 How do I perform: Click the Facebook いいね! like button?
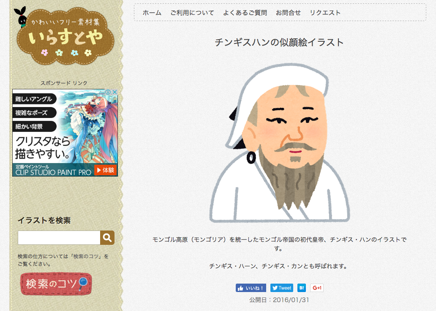[251, 288]
